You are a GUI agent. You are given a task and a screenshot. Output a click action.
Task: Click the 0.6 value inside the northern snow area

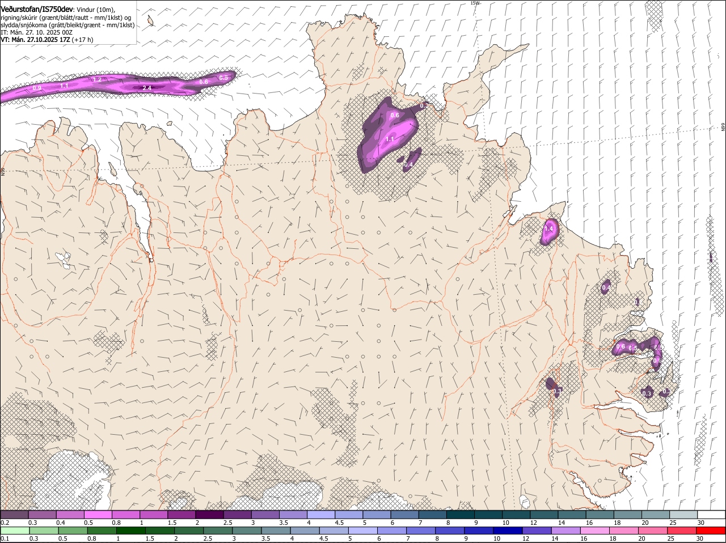tap(395, 115)
